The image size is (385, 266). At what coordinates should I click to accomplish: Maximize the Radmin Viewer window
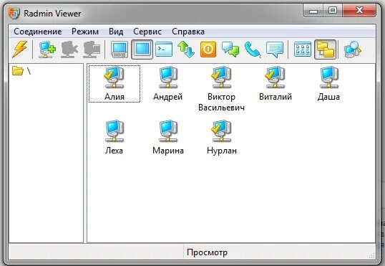pyautogui.click(x=333, y=11)
